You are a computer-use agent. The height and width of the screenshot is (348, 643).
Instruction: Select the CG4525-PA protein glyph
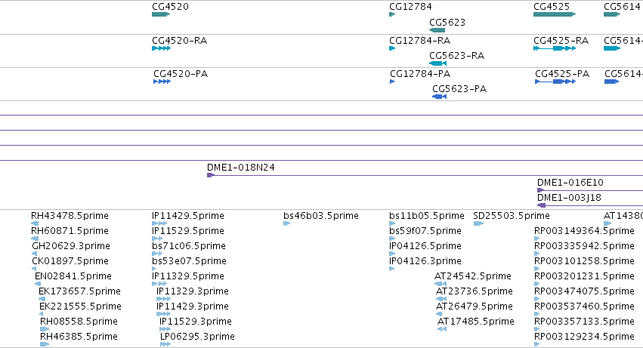click(555, 82)
